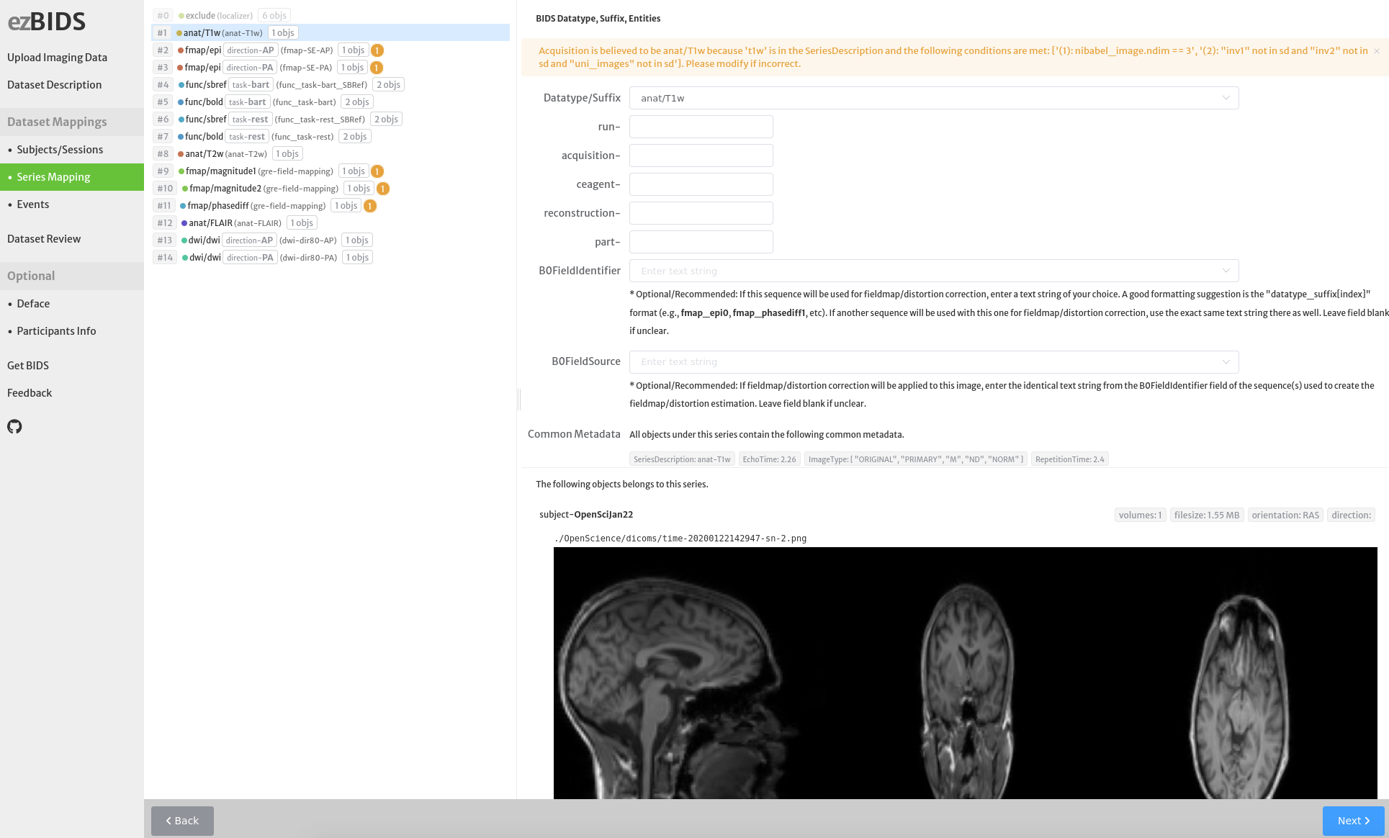The width and height of the screenshot is (1389, 838).
Task: Focus the ceagent- input field
Action: [701, 184]
